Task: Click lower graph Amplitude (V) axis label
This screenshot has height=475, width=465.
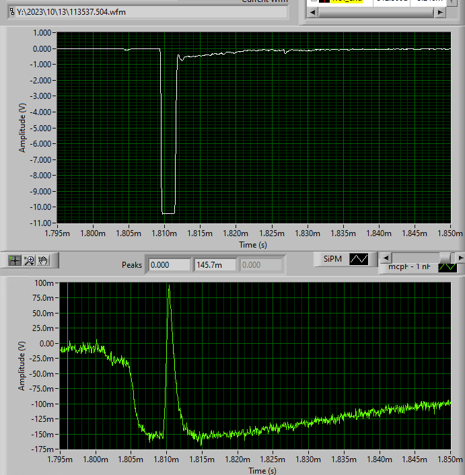Action: pos(22,365)
